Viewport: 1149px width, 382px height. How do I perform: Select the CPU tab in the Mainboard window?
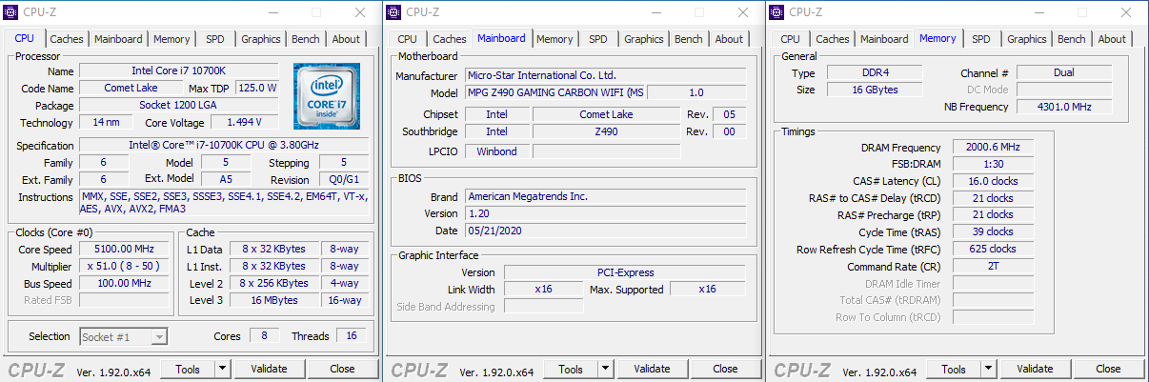click(x=407, y=39)
